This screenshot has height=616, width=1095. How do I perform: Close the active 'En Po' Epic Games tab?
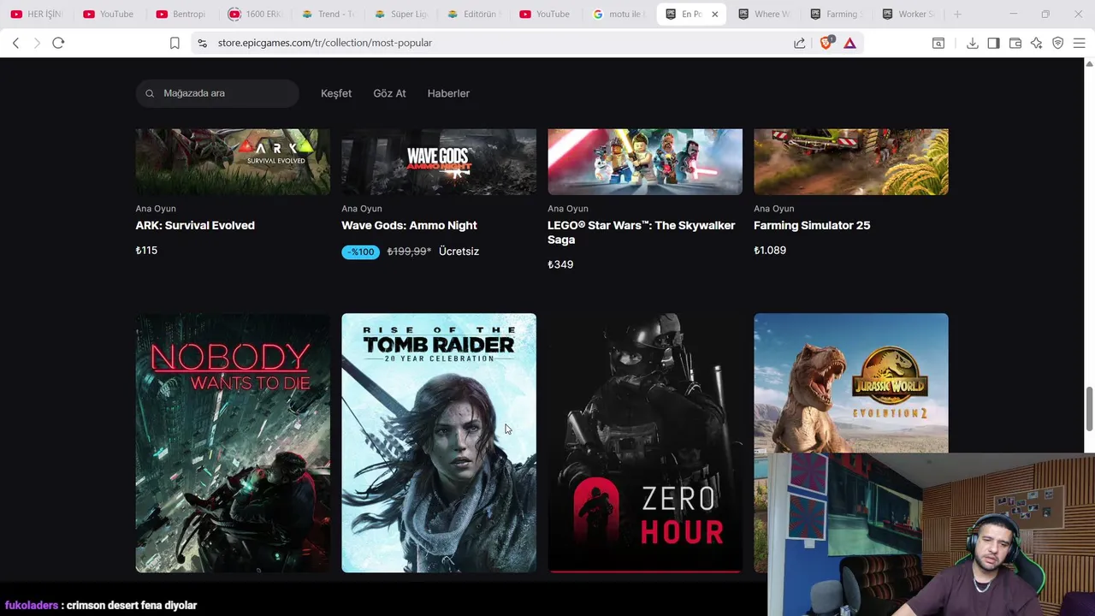(x=714, y=14)
